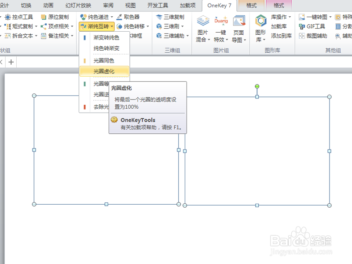Open the 图片混合 large icon
This screenshot has width=352, height=264.
tap(203, 21)
